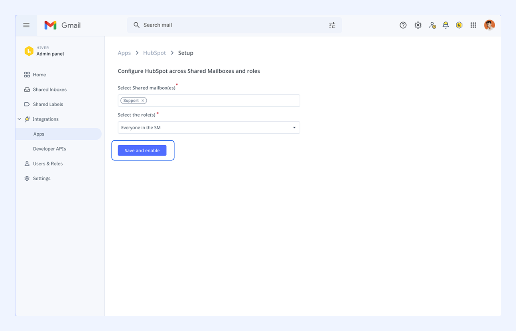This screenshot has width=516, height=331.
Task: Open Shared Labels in sidebar
Action: (44, 104)
